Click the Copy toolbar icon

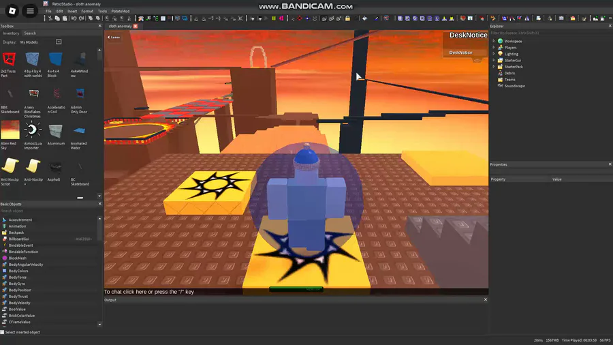[x=57, y=18]
